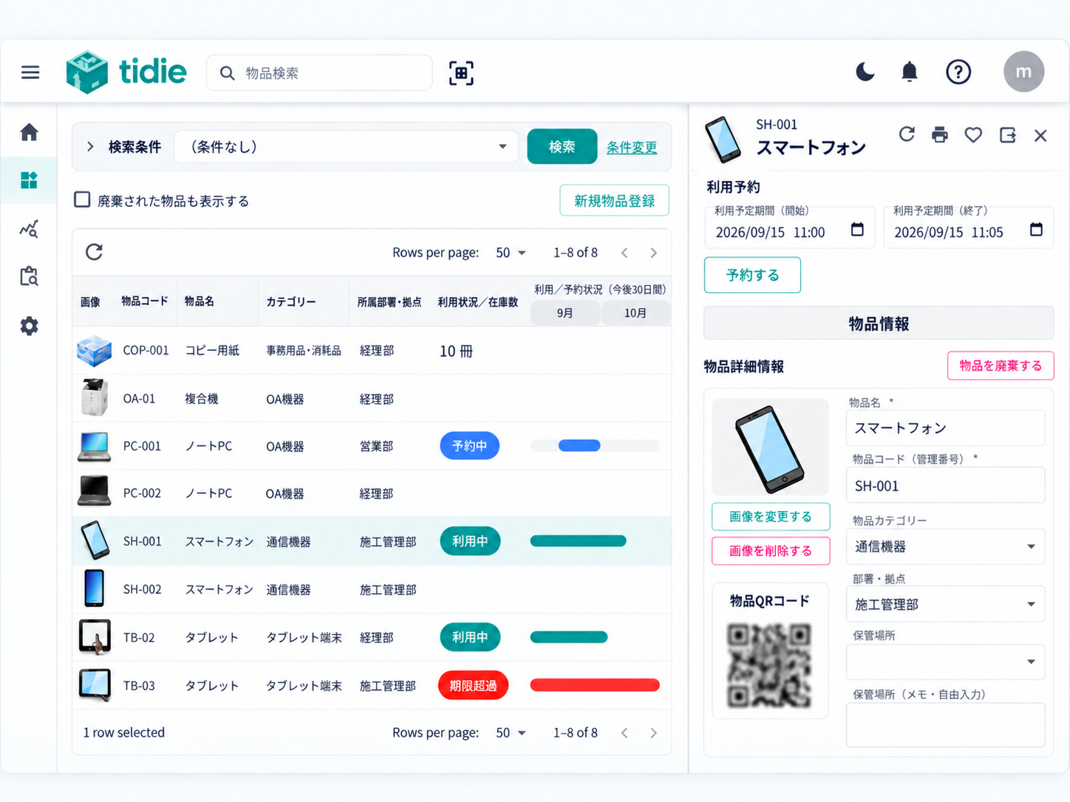The image size is (1070, 802).
Task: Go to next page at table bottom
Action: pos(653,733)
